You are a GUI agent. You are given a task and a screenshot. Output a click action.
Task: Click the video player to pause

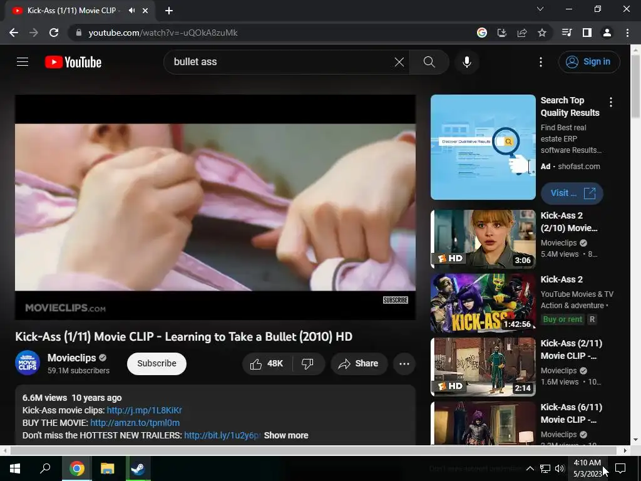(215, 207)
